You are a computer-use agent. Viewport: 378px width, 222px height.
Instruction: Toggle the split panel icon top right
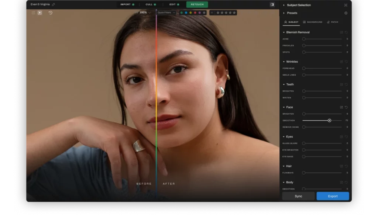(272, 5)
